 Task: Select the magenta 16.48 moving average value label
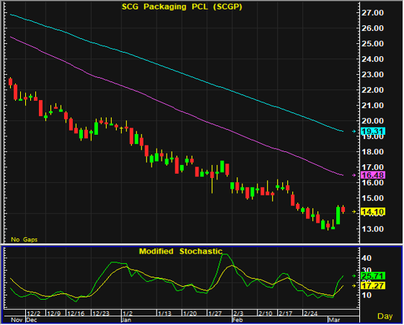tap(373, 175)
